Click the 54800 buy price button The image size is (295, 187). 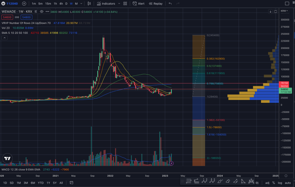(26, 17)
